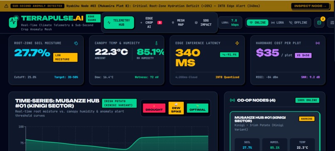
Task: Click the SDG Impact layers icon
Action: 196,22
